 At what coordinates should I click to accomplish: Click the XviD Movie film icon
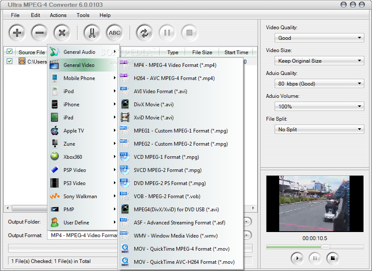[125, 117]
